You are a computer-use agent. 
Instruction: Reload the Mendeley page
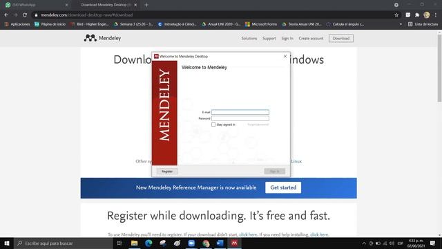[x=25, y=15]
